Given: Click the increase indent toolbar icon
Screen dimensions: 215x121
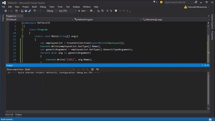Looking at the screenshot, I should (102, 11).
